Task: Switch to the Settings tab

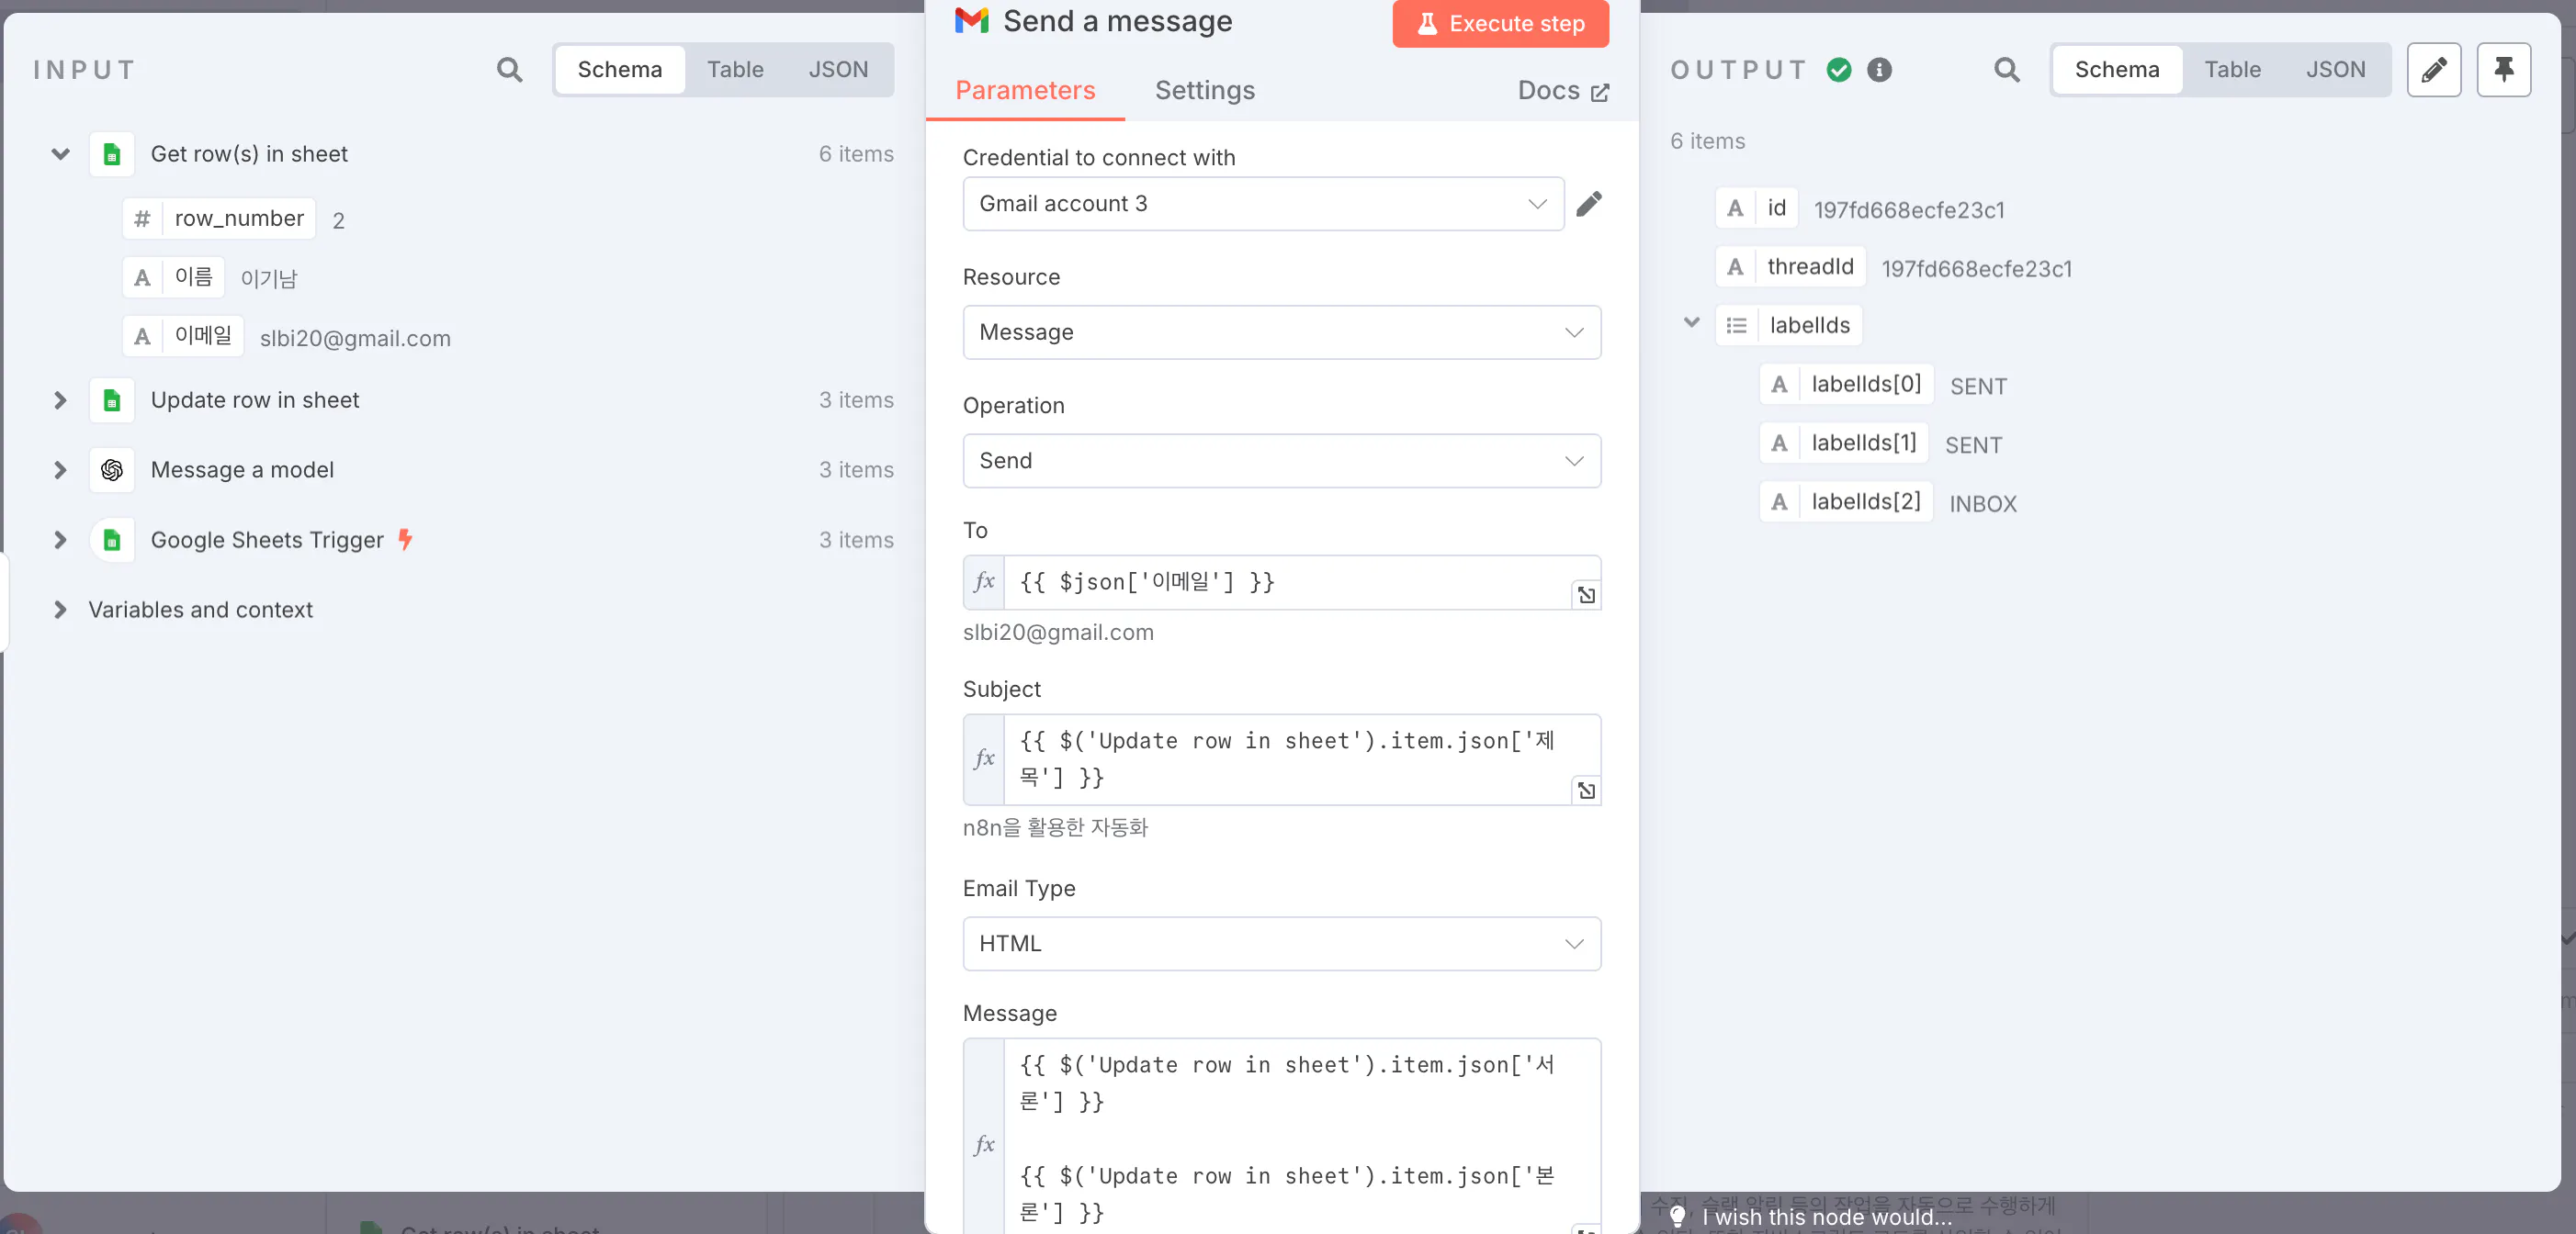Action: 1204,90
